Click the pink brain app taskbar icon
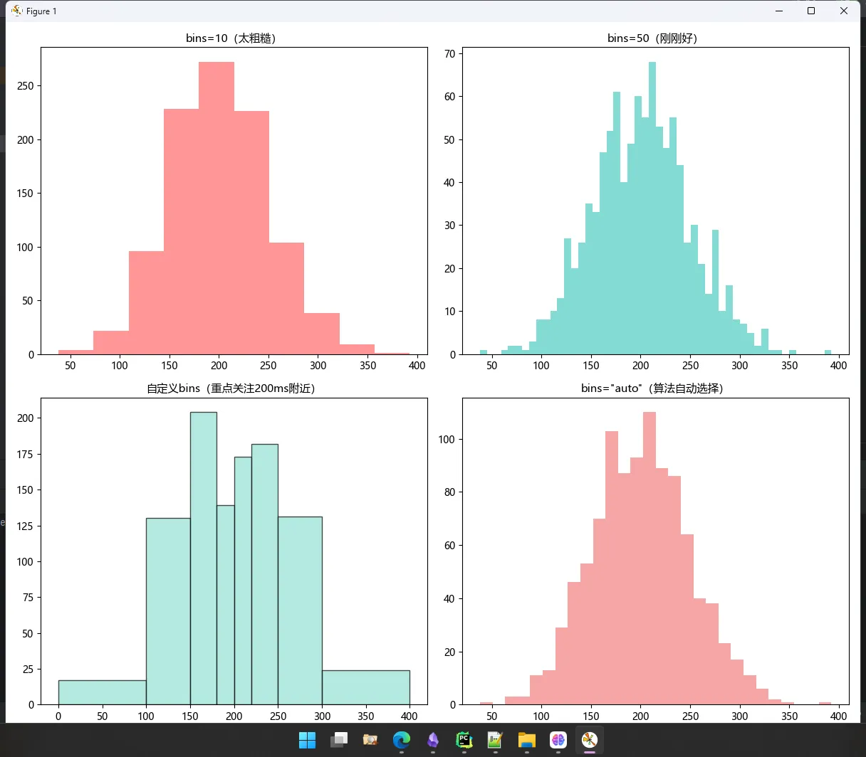 click(x=558, y=741)
